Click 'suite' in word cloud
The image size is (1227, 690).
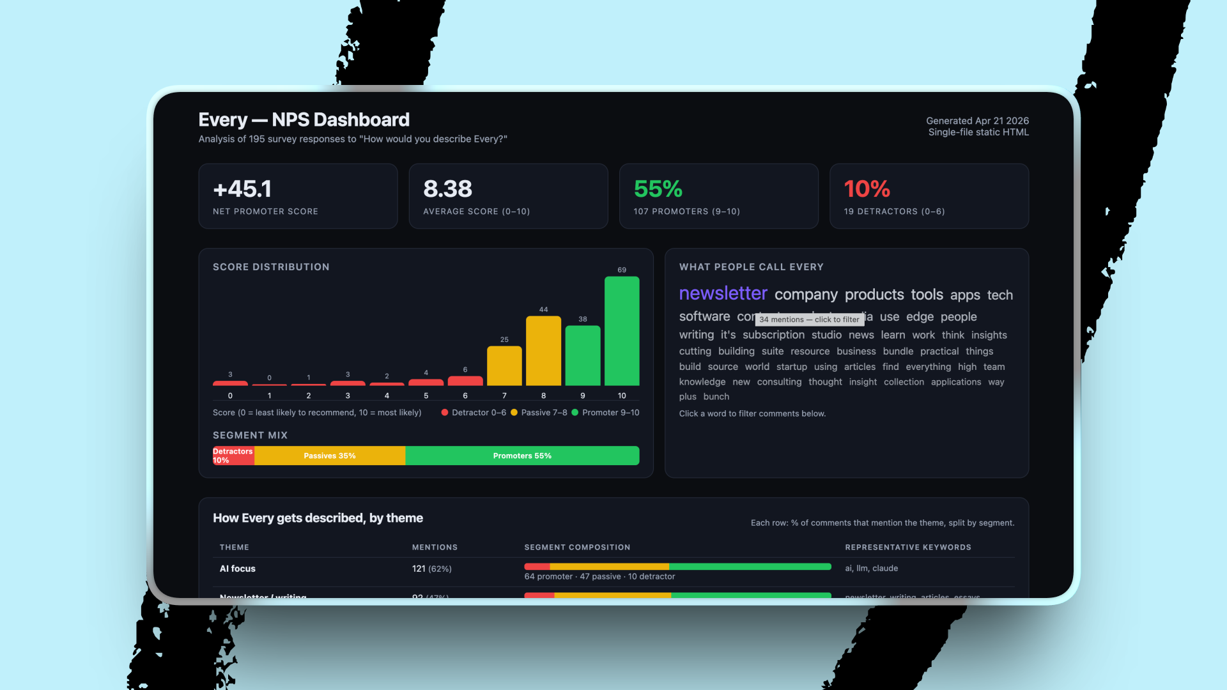[x=773, y=351]
